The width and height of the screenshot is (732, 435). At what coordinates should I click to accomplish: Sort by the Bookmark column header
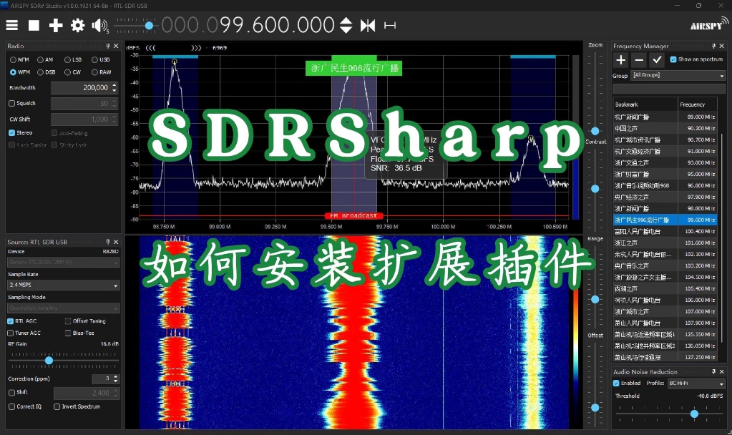[645, 104]
